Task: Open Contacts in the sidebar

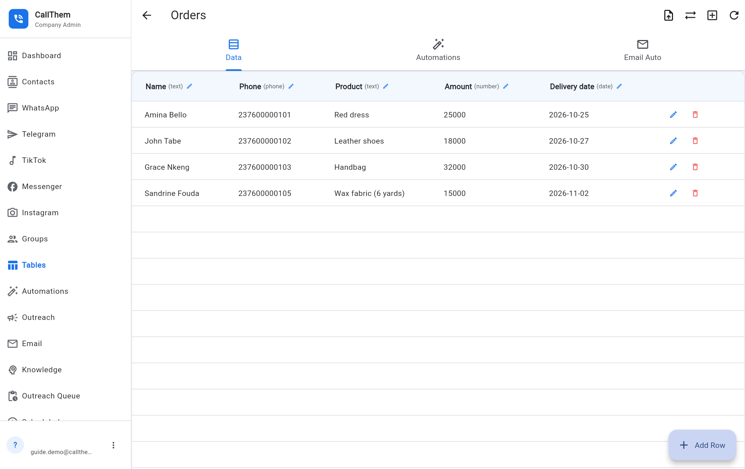Action: 65,82
